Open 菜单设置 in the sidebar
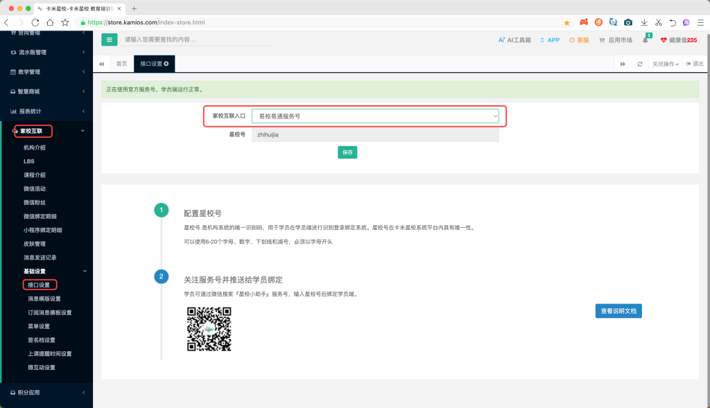The image size is (710, 408). click(39, 326)
